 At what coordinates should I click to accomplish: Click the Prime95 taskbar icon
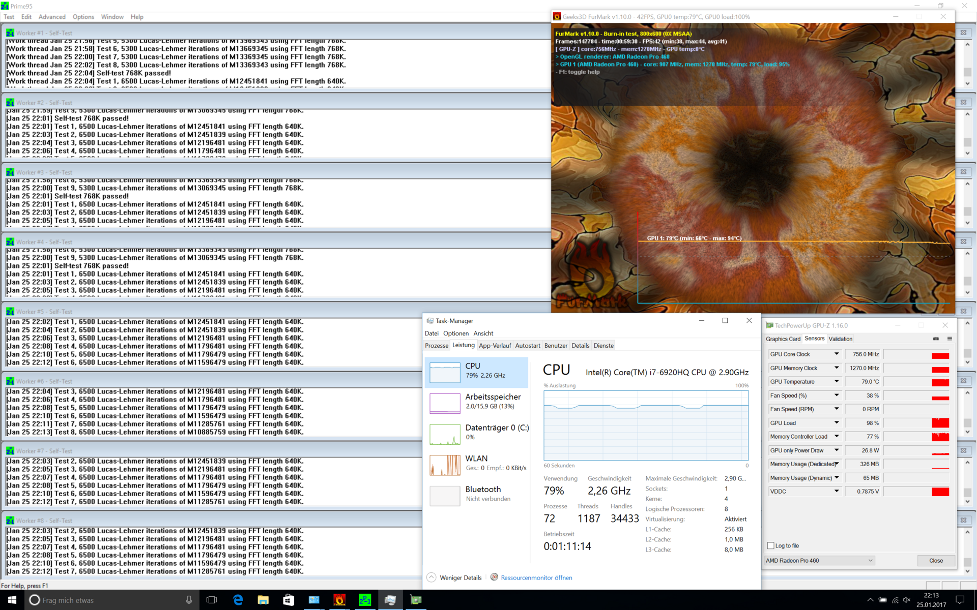pyautogui.click(x=365, y=600)
